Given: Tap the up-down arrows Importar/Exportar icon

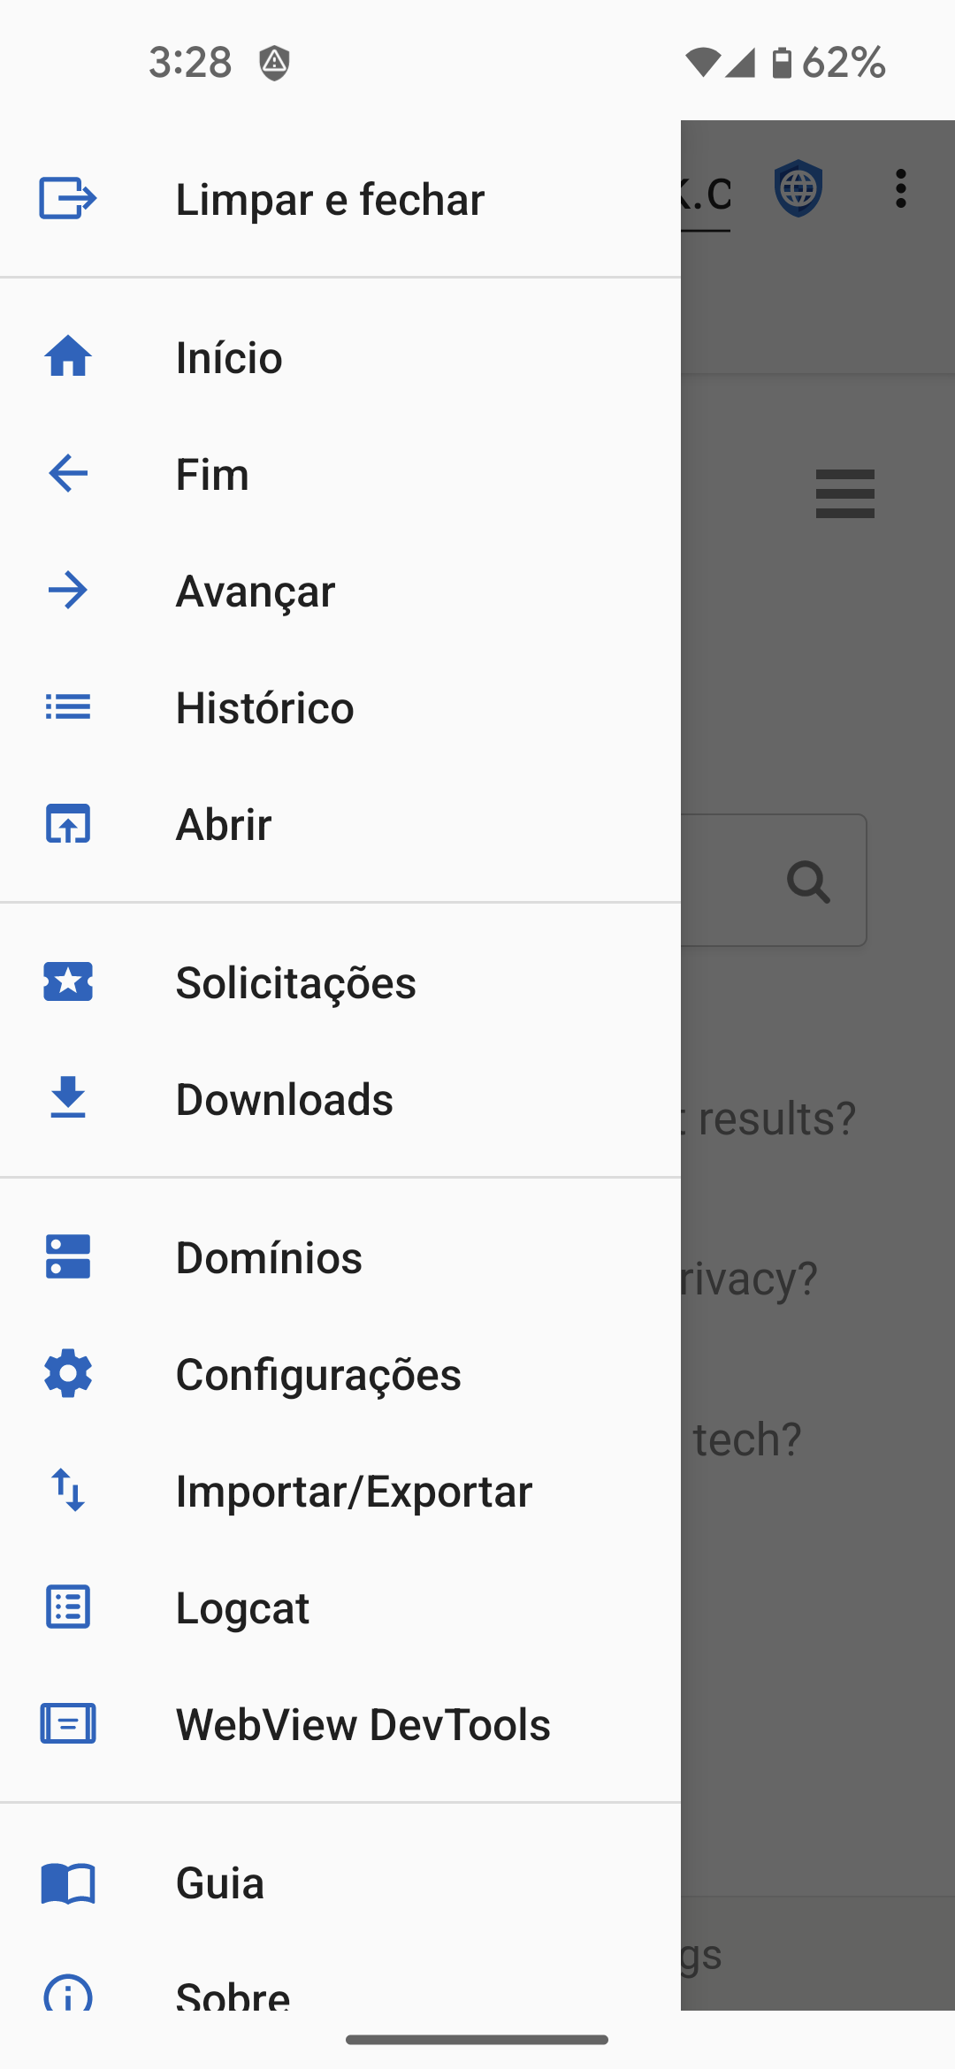Looking at the screenshot, I should click(67, 1491).
